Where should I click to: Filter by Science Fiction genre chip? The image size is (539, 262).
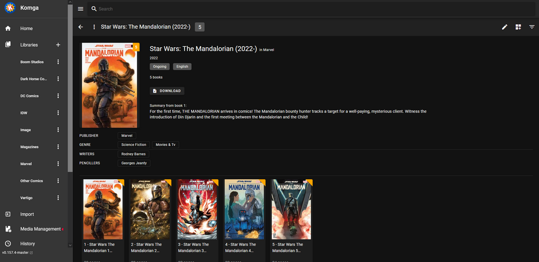134,145
